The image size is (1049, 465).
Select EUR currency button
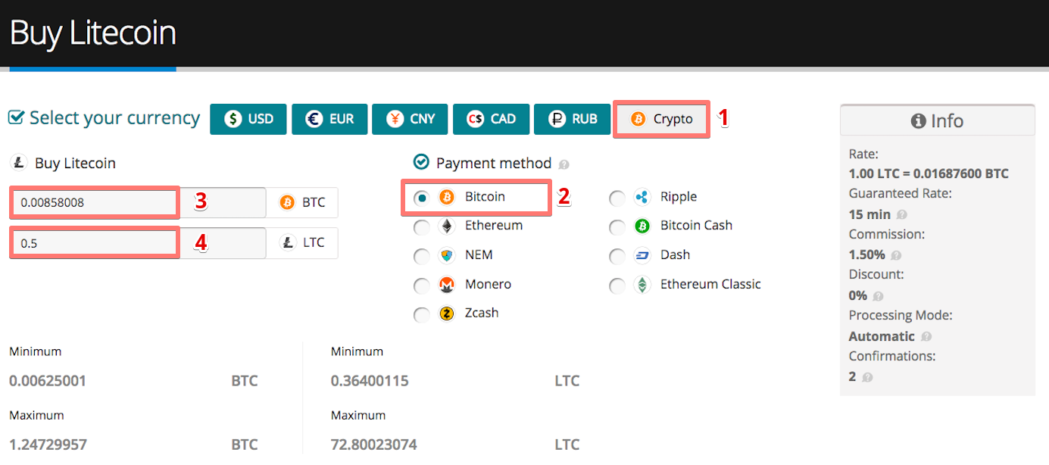pyautogui.click(x=329, y=119)
